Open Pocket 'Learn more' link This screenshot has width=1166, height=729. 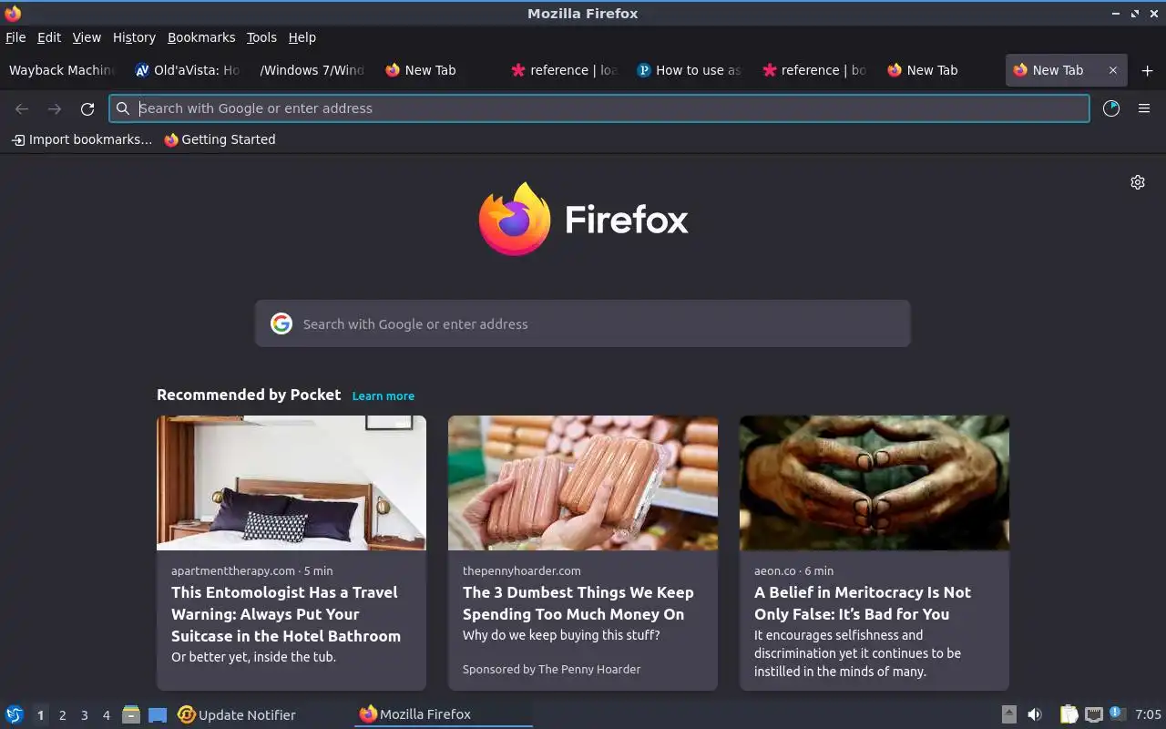click(384, 396)
